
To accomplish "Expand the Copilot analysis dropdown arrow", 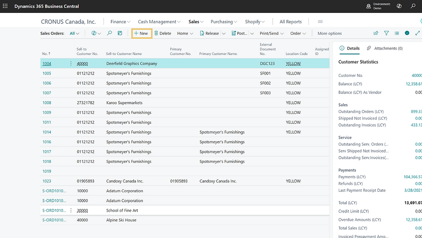I will click(99, 34).
